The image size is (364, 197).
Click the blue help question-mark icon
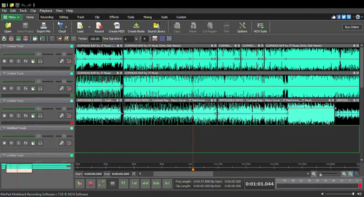(358, 17)
